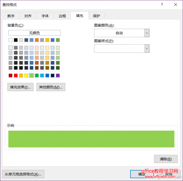The image size is (183, 181).
Task: Click the 填充 tab
Action: [80, 16]
